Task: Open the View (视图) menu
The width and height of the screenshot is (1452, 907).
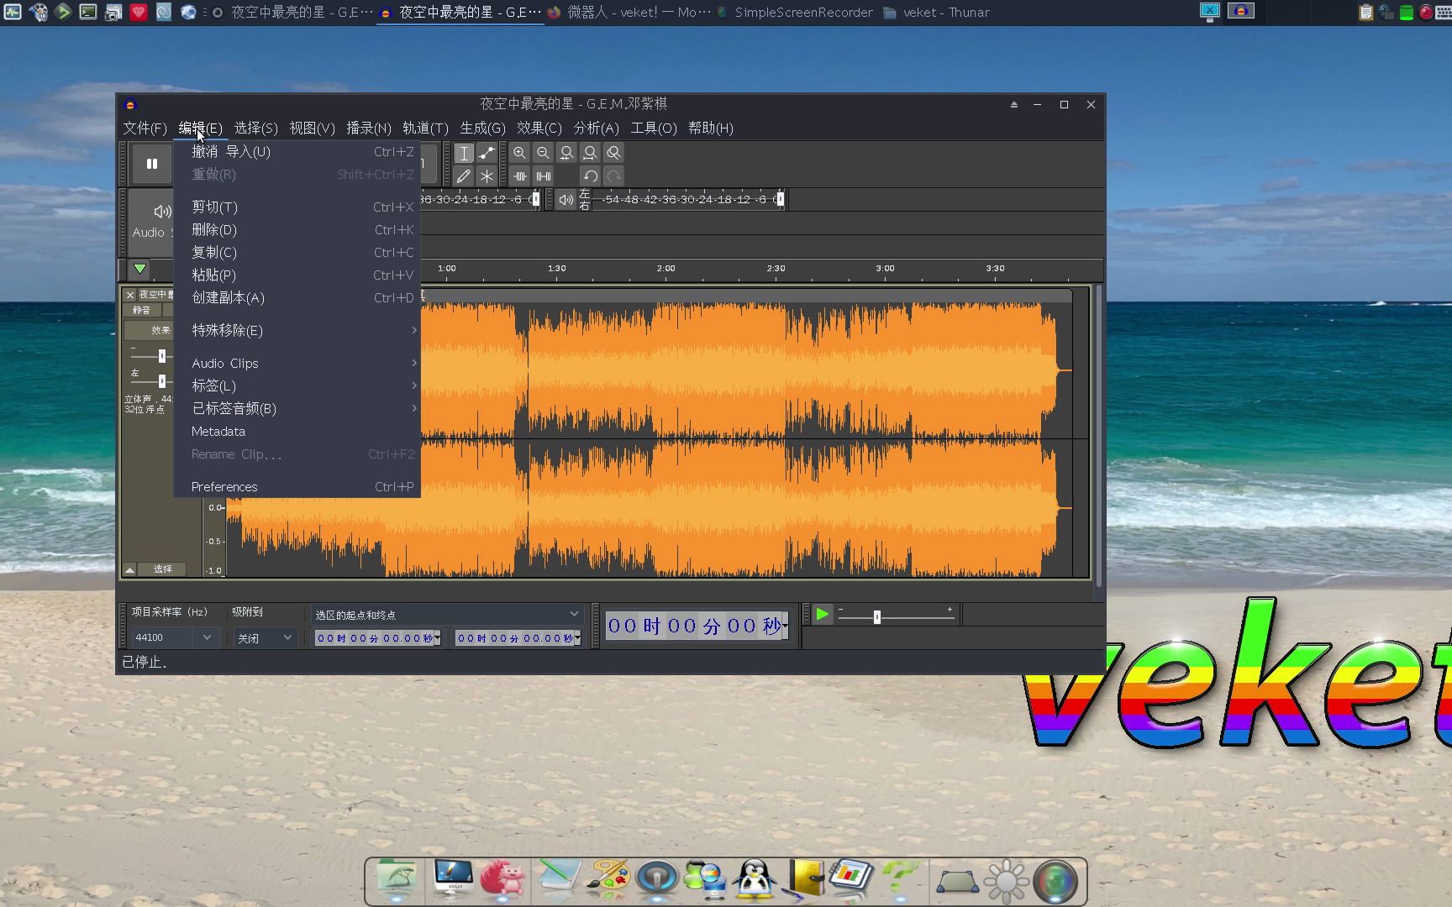Action: (x=312, y=128)
